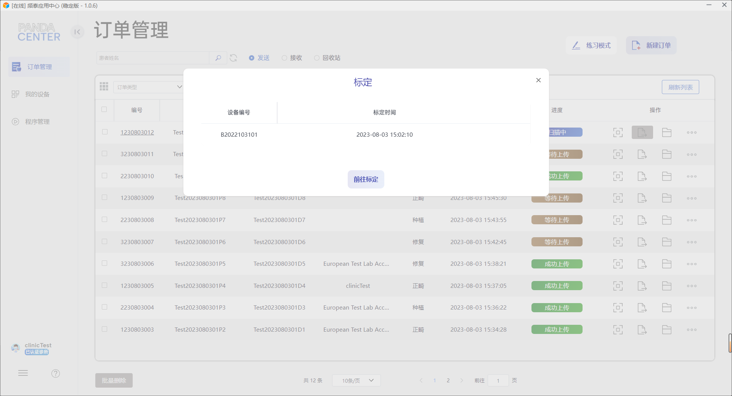The image size is (732, 396).
Task: Expand the 订单类型 dropdown
Action: 148,87
